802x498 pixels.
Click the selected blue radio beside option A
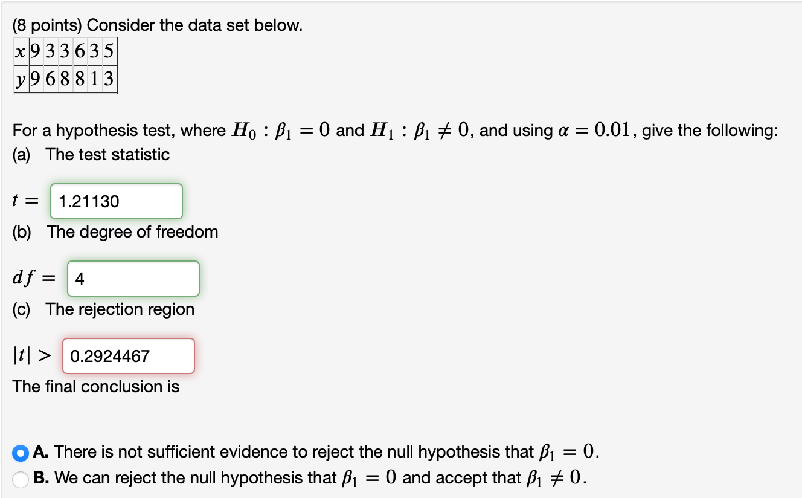21,451
